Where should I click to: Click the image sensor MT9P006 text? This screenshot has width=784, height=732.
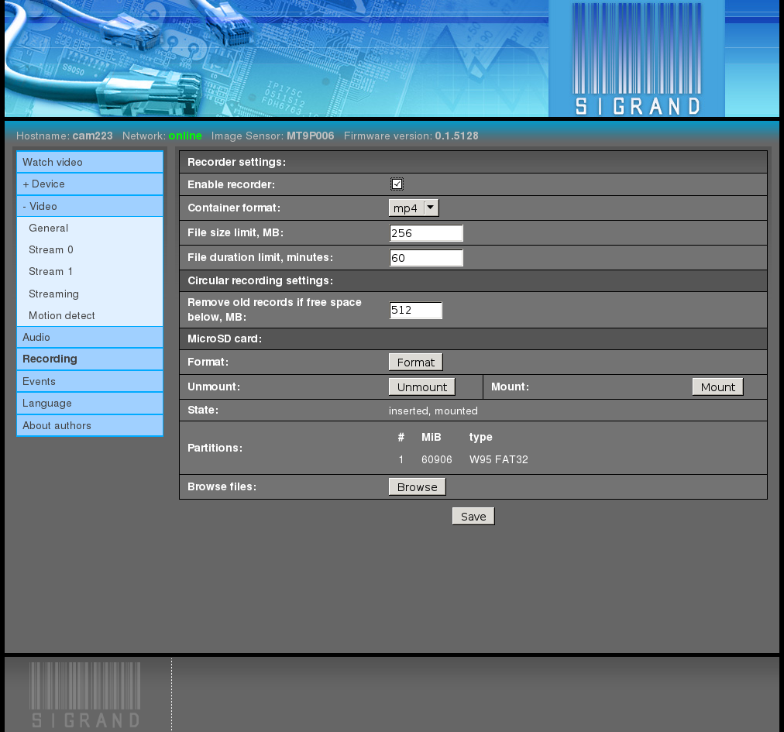pyautogui.click(x=310, y=136)
